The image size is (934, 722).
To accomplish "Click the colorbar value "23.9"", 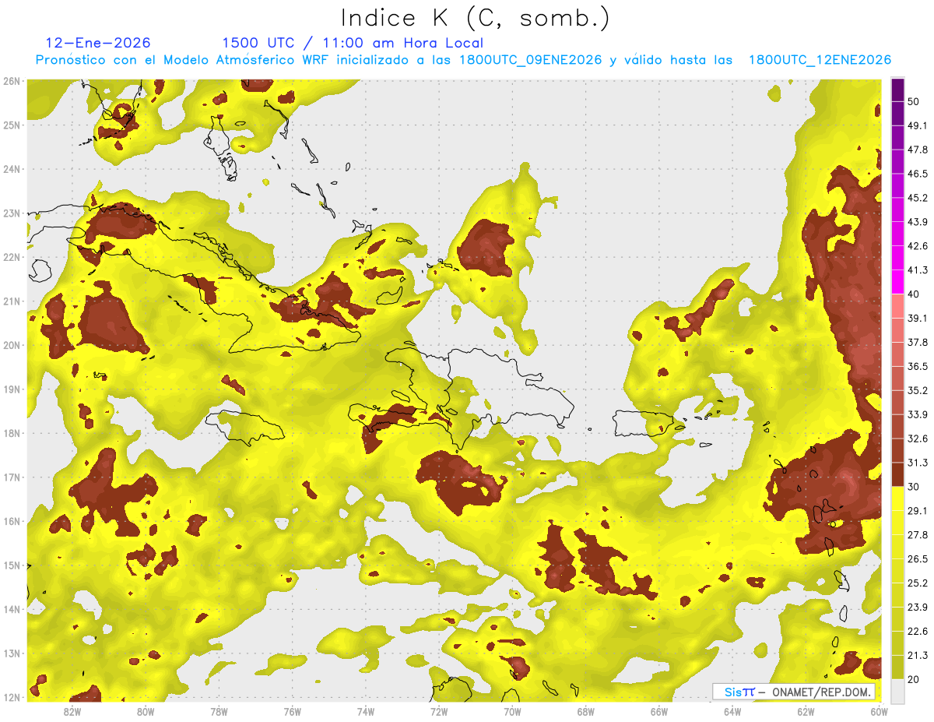I will pyautogui.click(x=917, y=608).
